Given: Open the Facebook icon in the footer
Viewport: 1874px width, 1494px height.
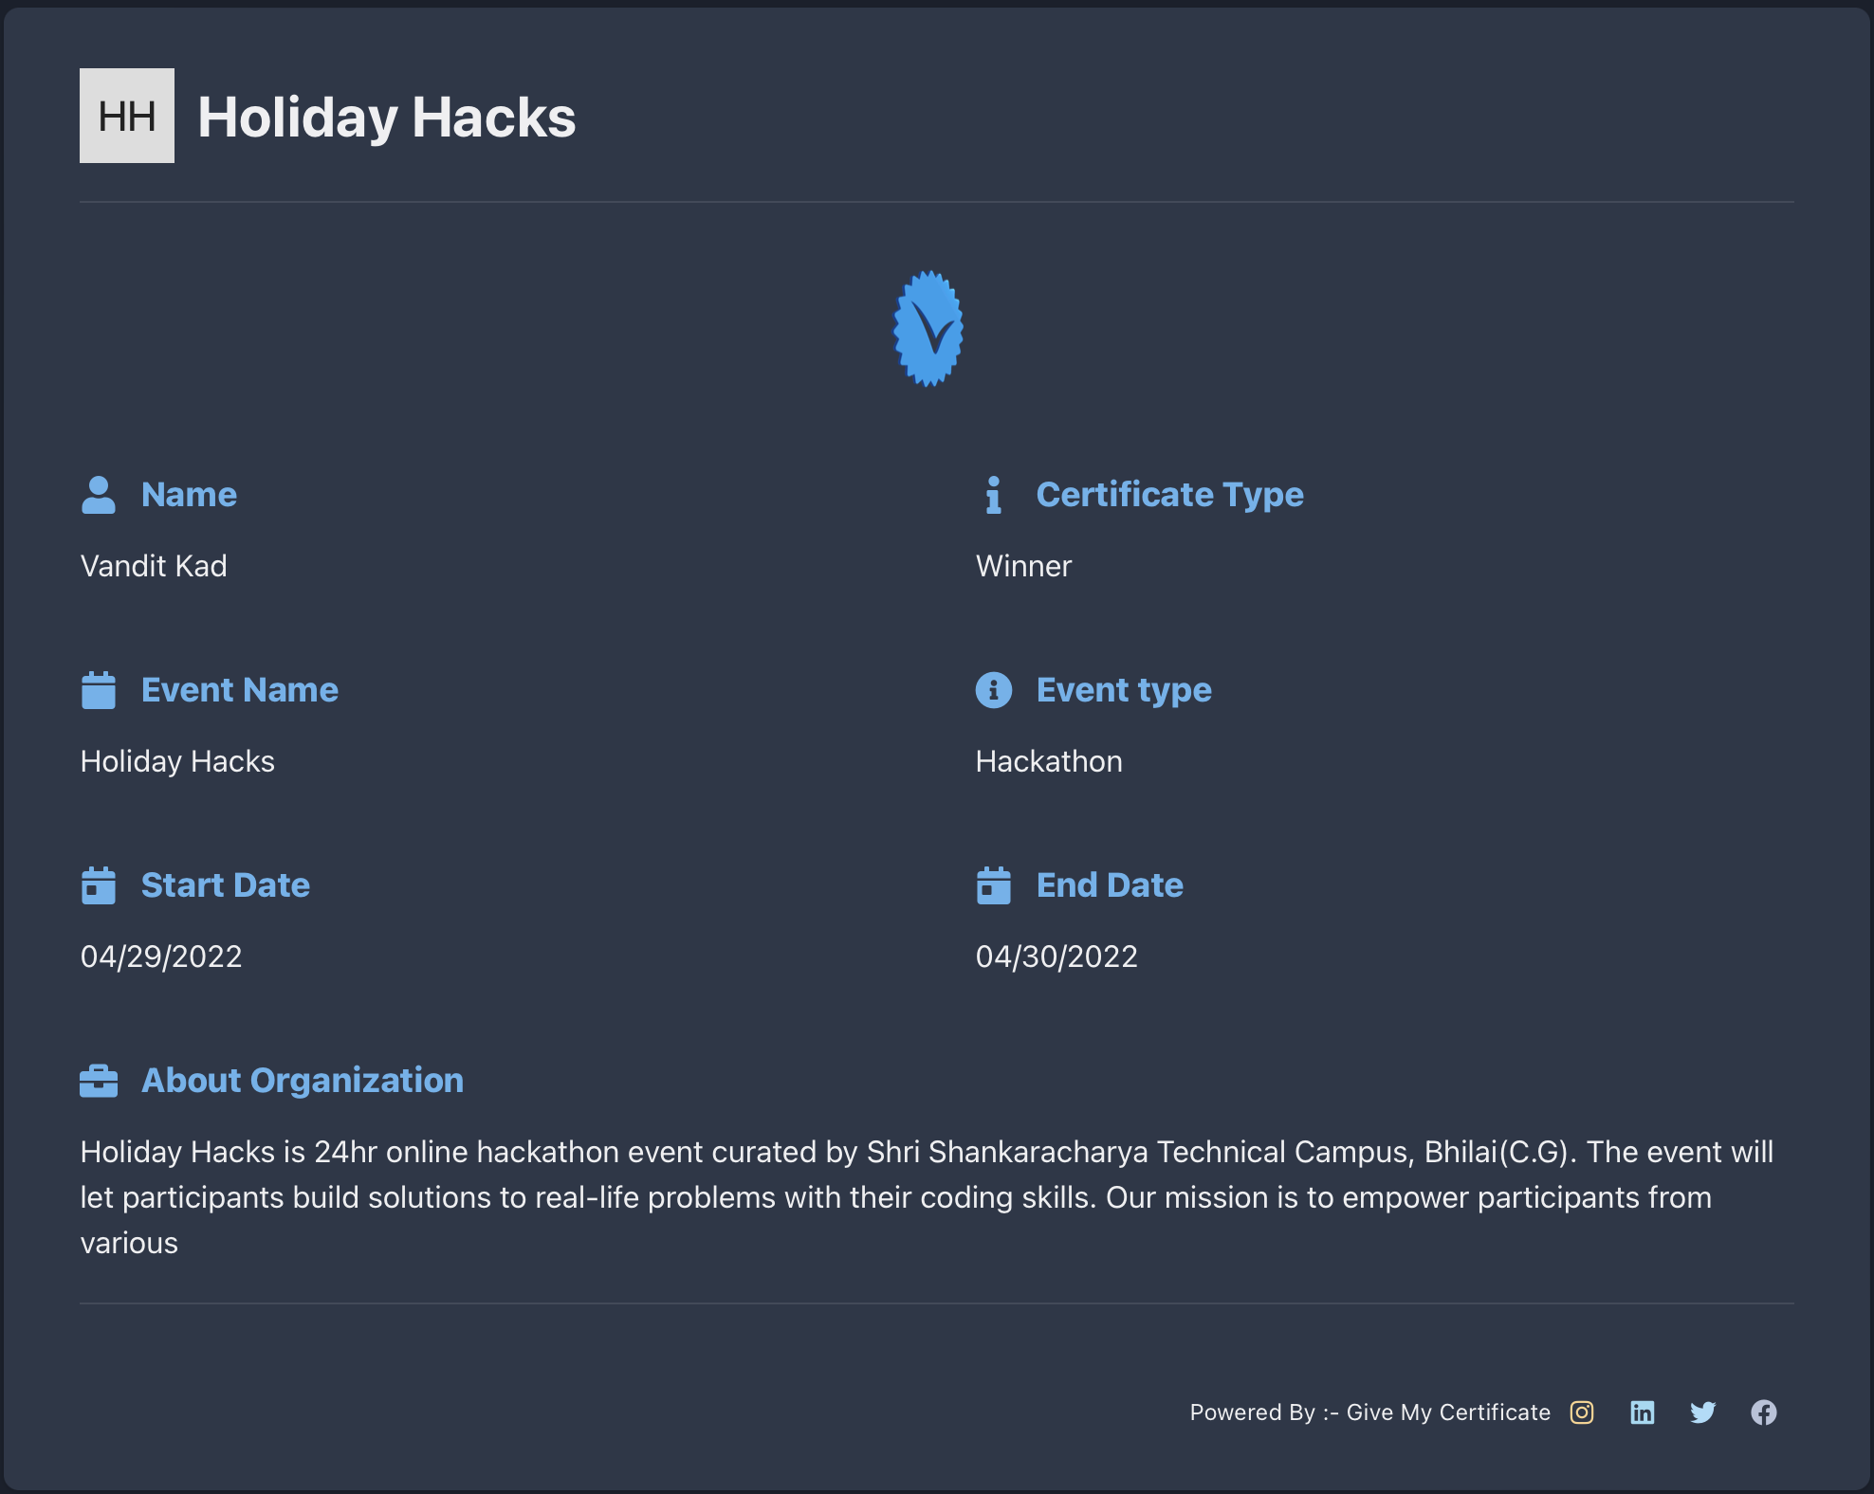Looking at the screenshot, I should pos(1764,1412).
